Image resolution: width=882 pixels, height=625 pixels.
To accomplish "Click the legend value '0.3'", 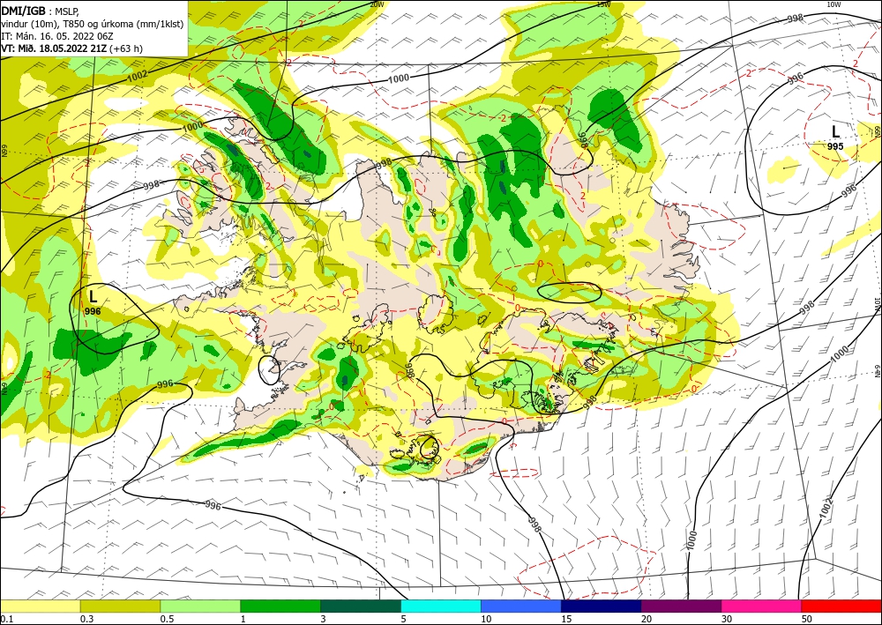I will (x=86, y=619).
